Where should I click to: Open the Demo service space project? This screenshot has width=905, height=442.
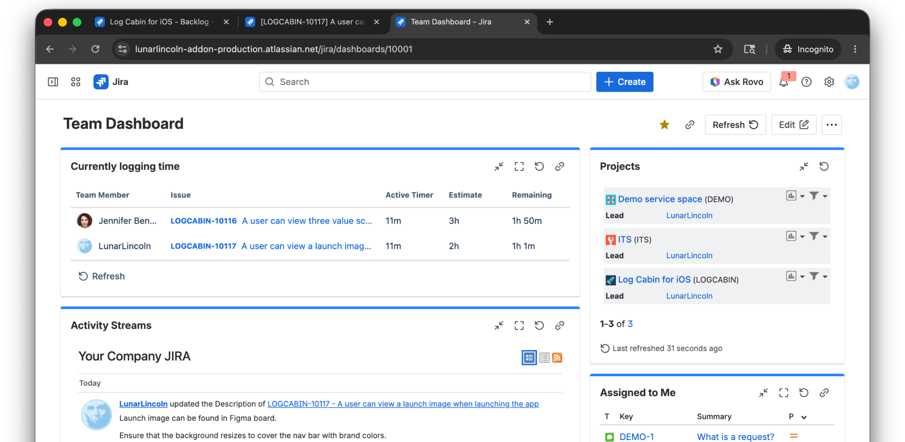[x=660, y=199]
